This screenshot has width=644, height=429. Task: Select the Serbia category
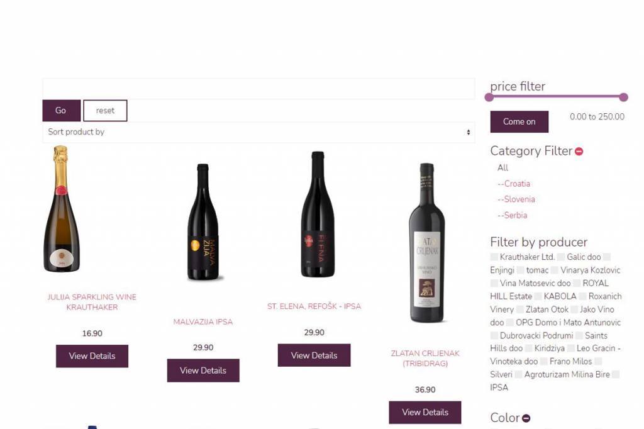coord(512,215)
